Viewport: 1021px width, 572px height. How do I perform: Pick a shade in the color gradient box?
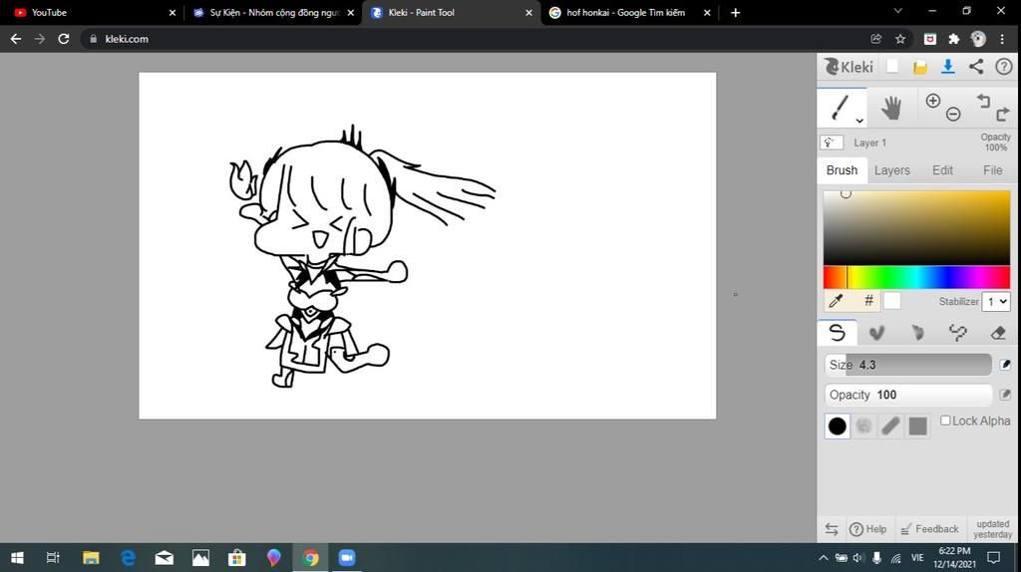pos(917,228)
